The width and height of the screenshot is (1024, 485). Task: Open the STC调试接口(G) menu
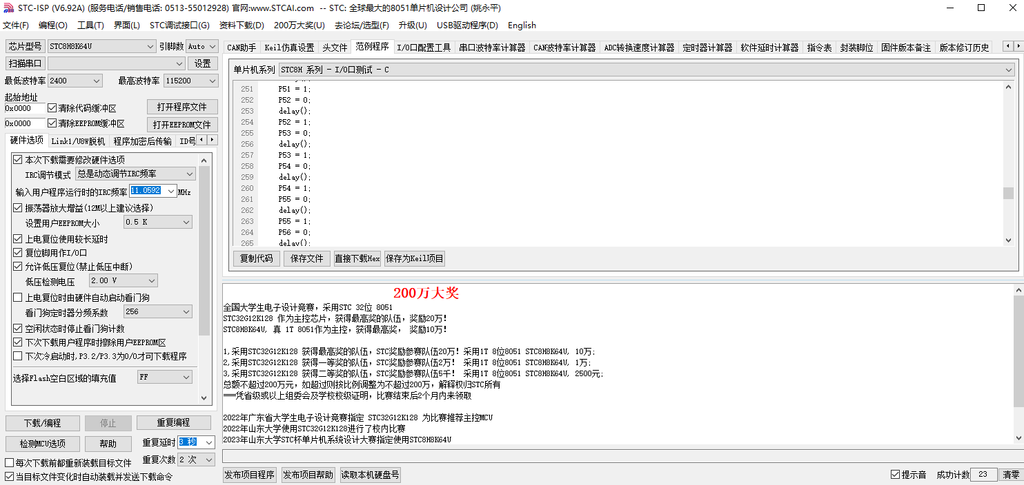coord(179,25)
